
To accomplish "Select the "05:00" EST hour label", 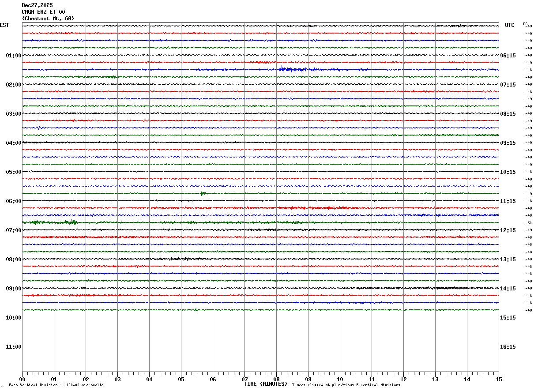I will click(14, 172).
